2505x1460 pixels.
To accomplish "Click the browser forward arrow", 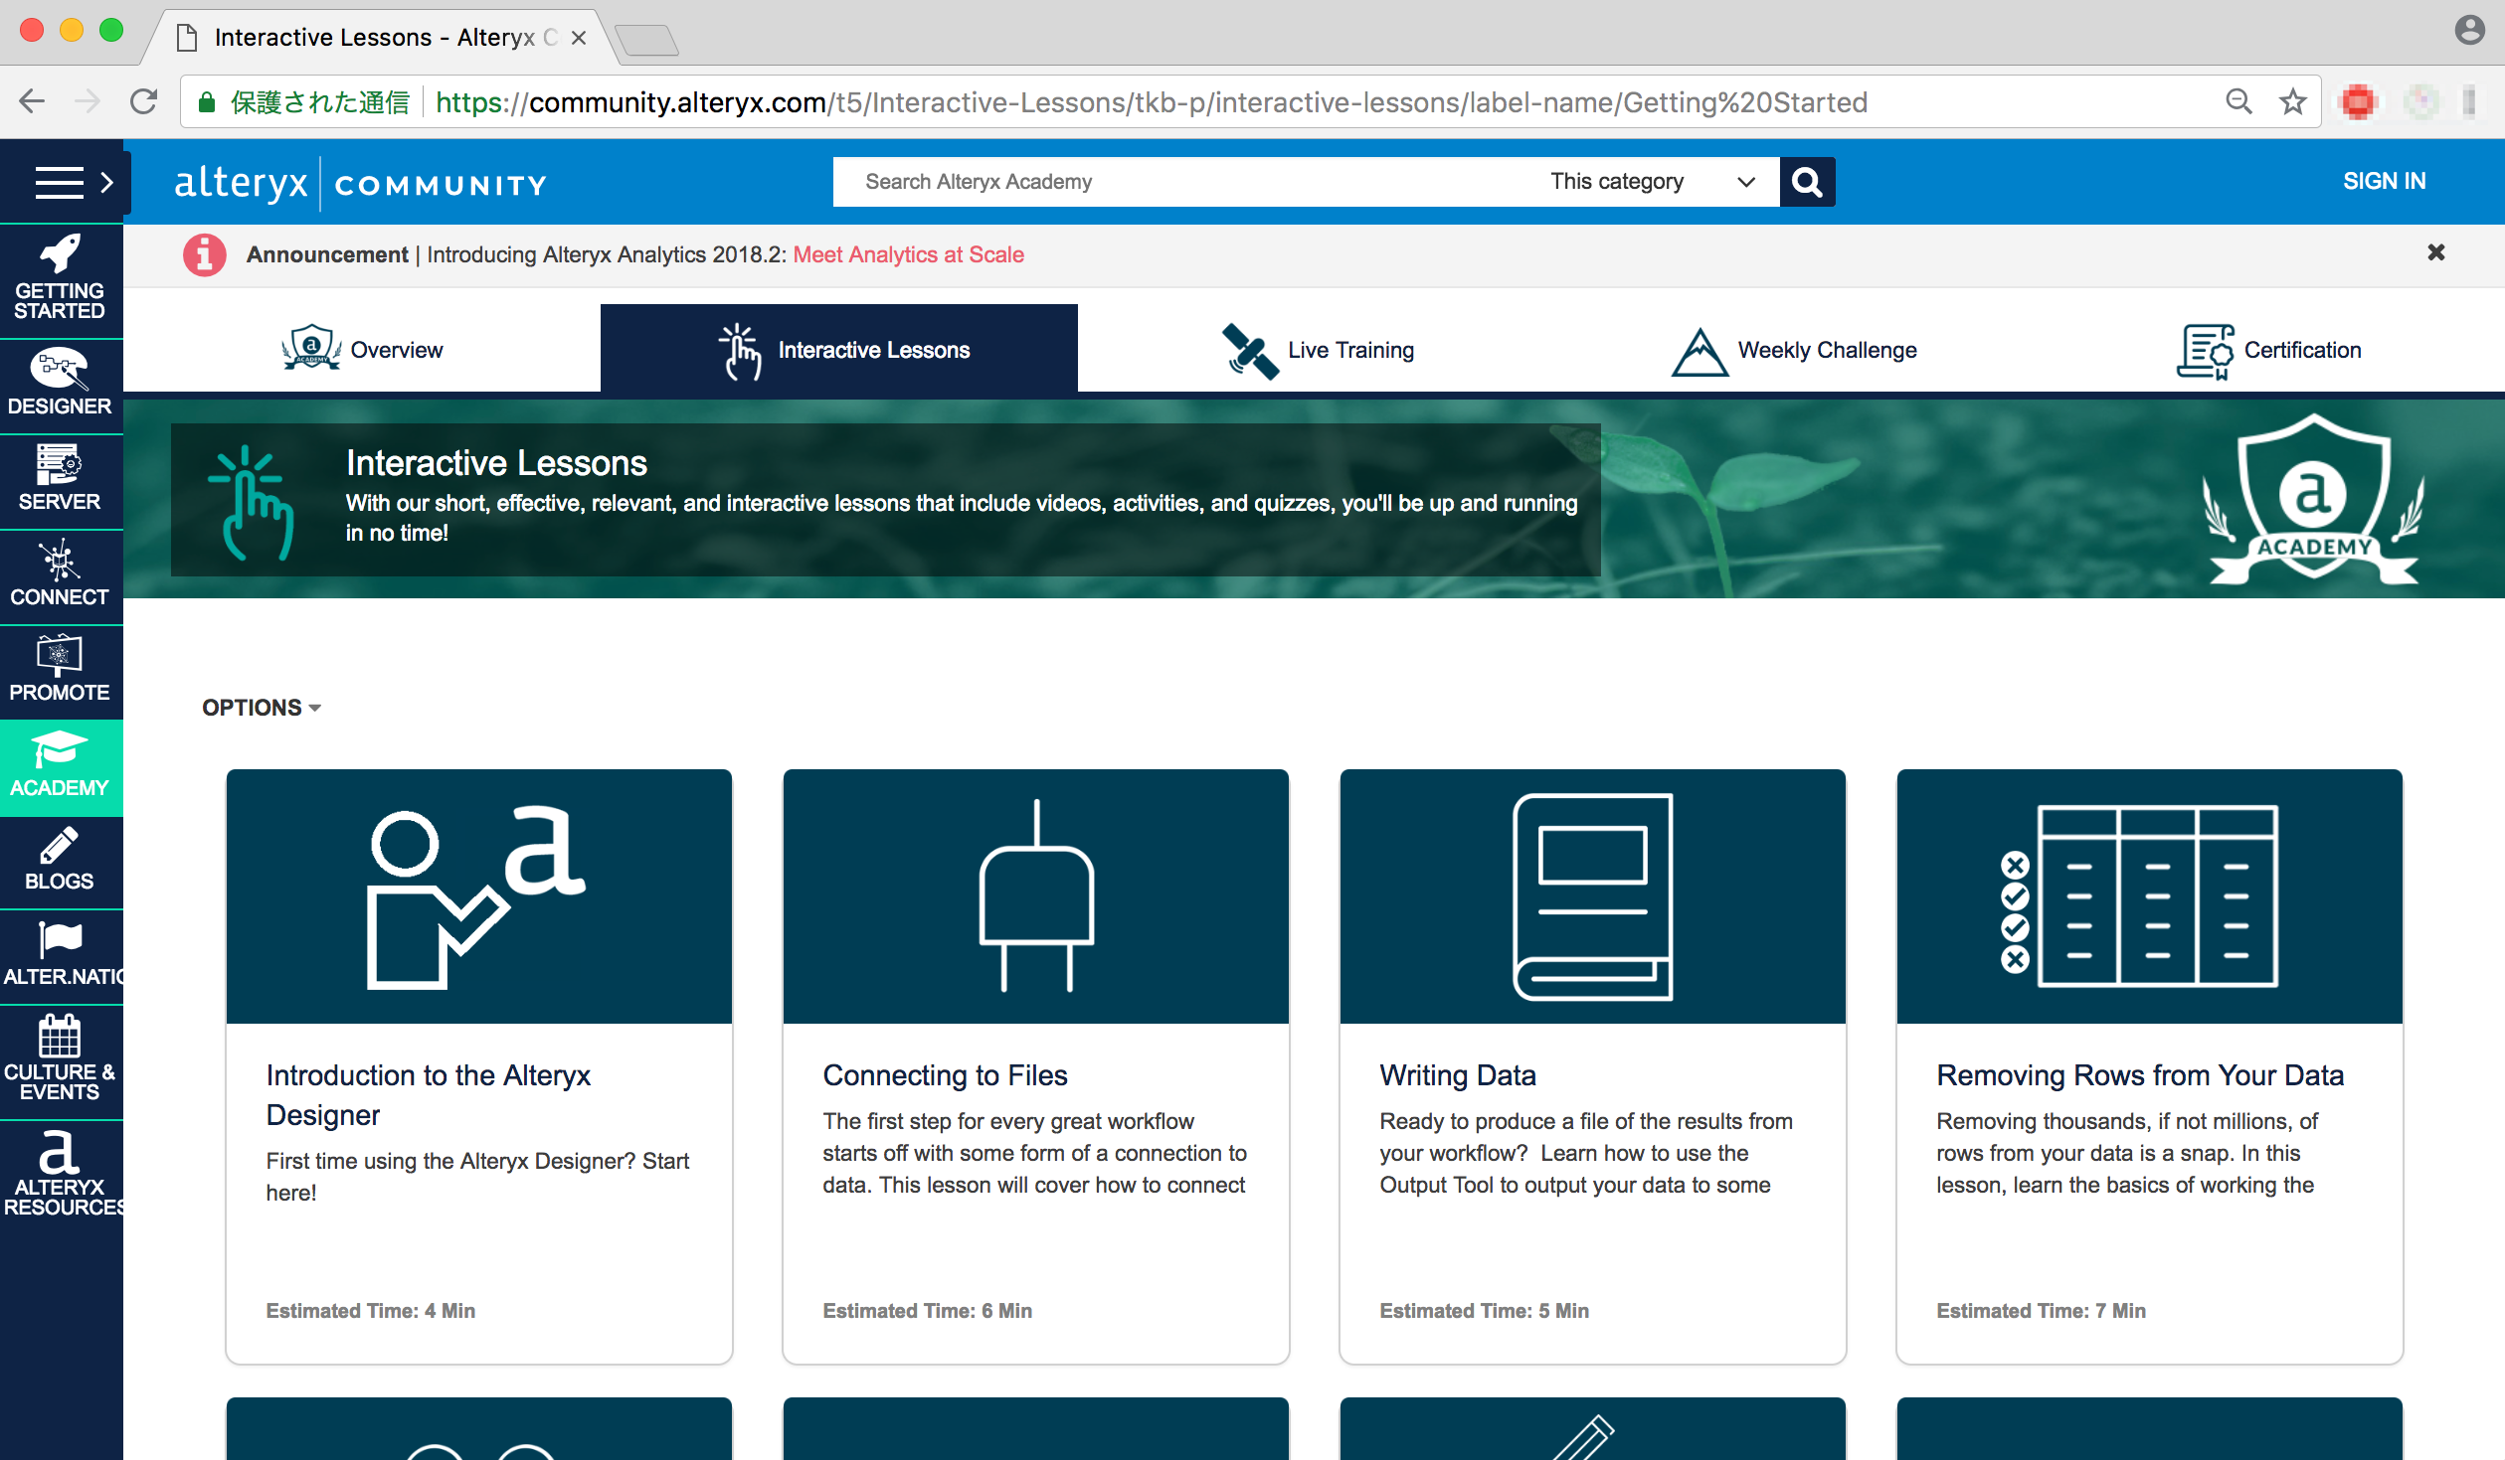I will (88, 101).
